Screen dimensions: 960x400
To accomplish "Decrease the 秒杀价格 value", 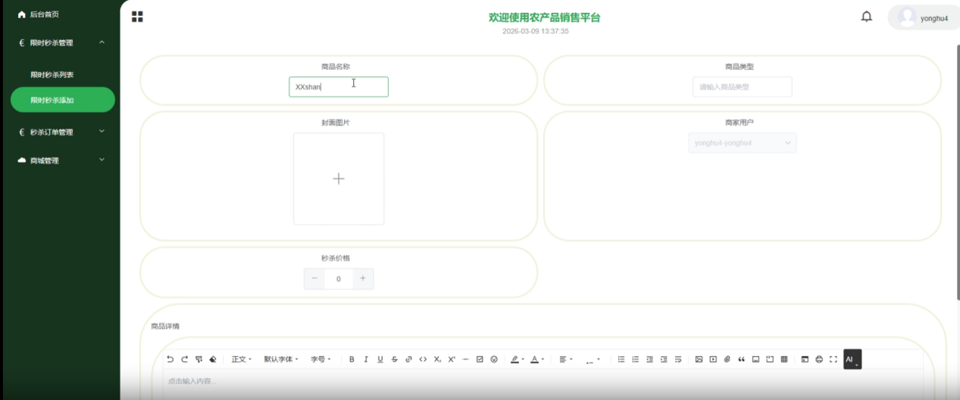I will click(x=314, y=279).
